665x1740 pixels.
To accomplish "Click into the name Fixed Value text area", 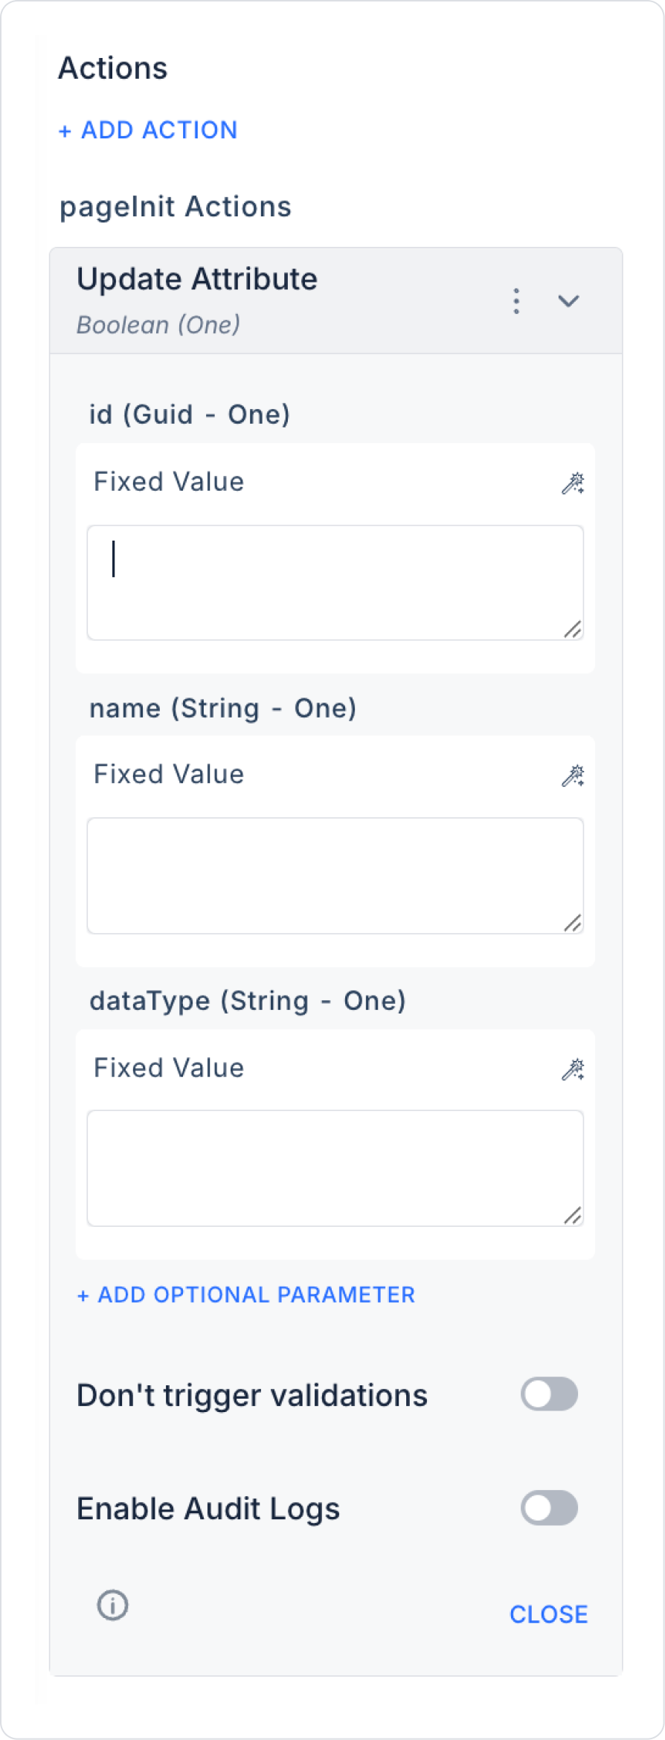I will pyautogui.click(x=335, y=875).
